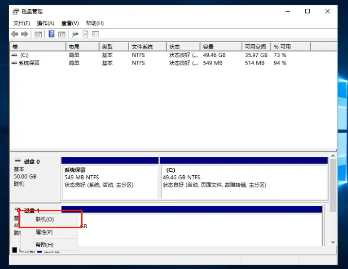Open the 操作(A) menu
The height and width of the screenshot is (269, 348).
(x=46, y=23)
